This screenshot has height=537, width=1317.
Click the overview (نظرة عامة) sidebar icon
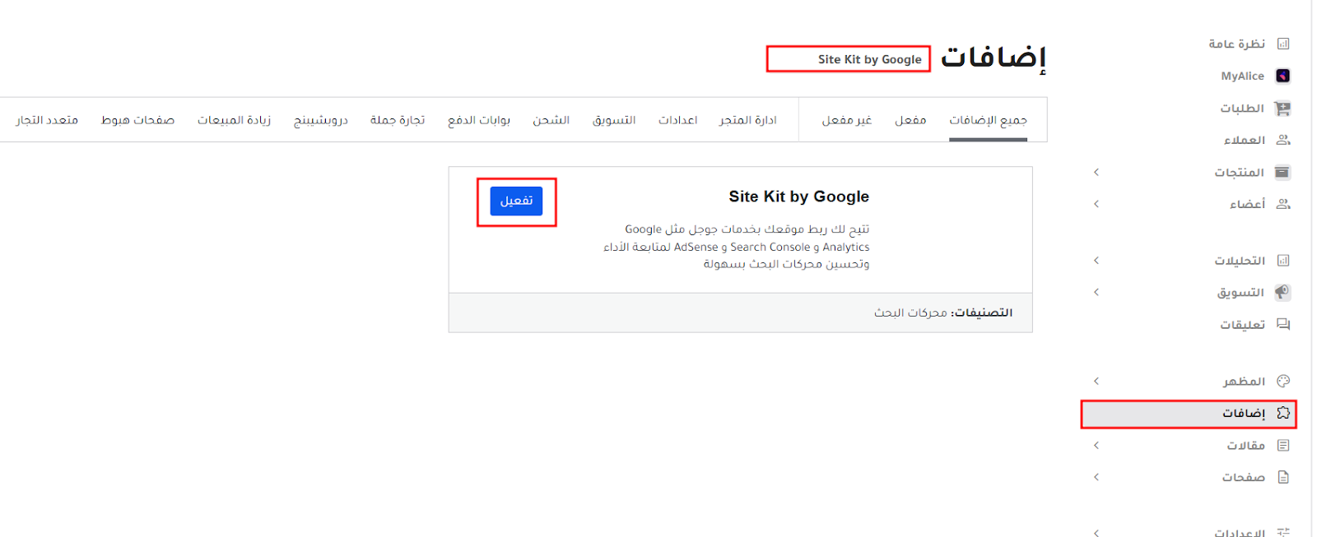pyautogui.click(x=1282, y=44)
